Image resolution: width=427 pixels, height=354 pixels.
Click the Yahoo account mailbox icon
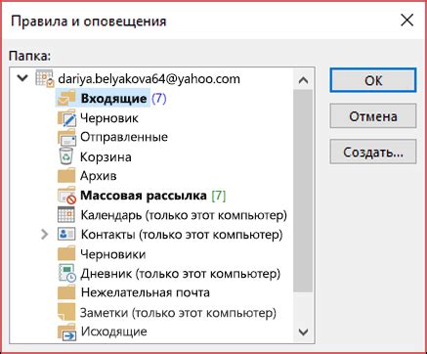tap(45, 78)
